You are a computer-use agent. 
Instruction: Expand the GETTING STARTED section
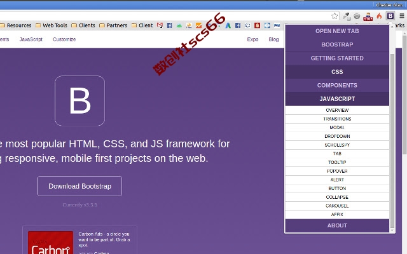[337, 58]
